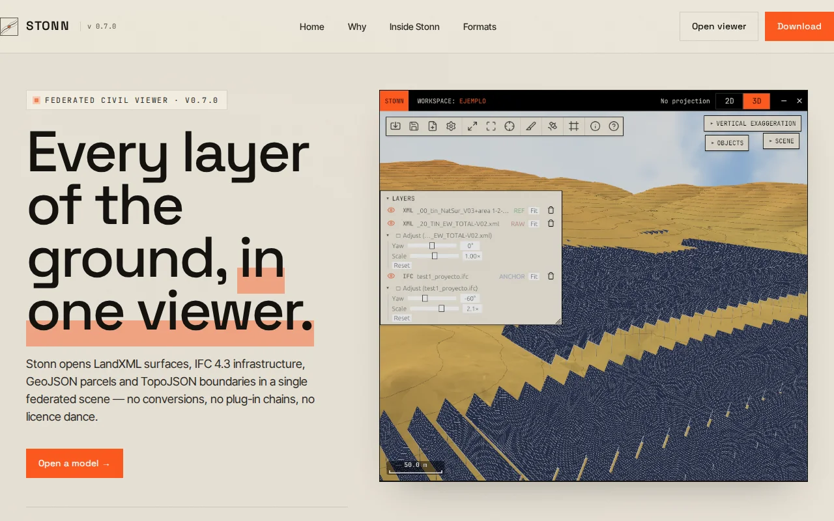This screenshot has height=521, width=834.
Task: Click the satellite icon in toolbar
Action: click(553, 126)
